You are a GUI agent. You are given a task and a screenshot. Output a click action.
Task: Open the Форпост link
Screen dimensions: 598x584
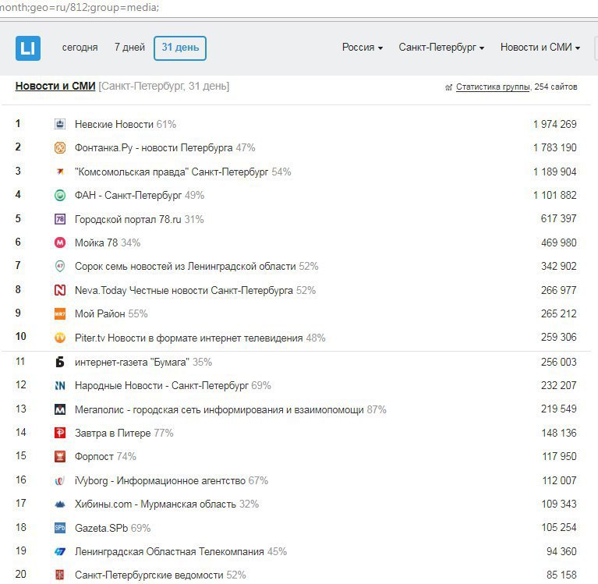94,457
